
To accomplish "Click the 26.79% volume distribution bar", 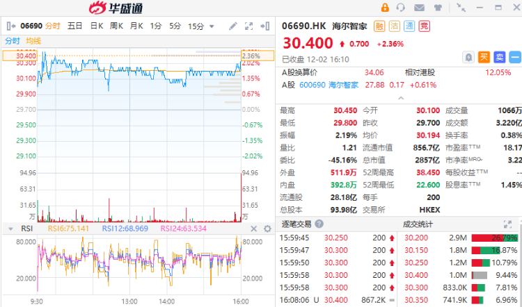I will [x=494, y=238].
